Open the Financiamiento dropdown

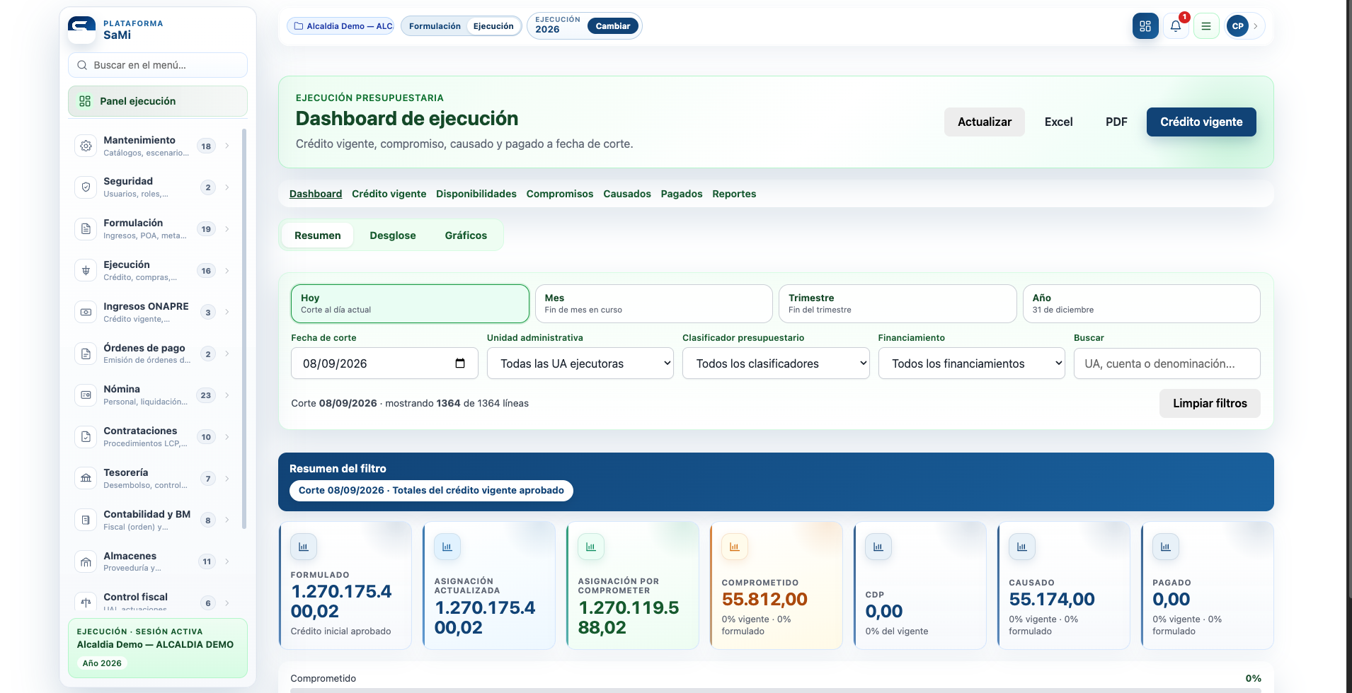click(971, 363)
